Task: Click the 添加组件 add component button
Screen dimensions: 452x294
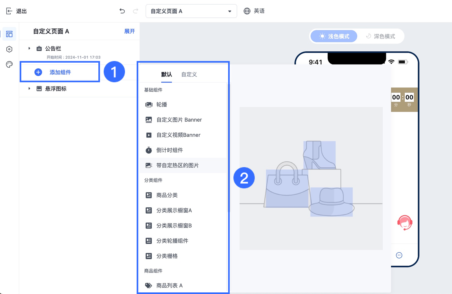Action: tap(60, 72)
